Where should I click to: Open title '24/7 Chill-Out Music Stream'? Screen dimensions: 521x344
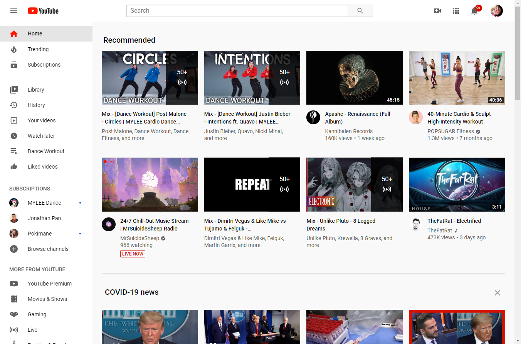tap(155, 225)
